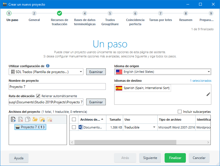
Task: Go to step 7 Tareas por lotes
Action: point(160,13)
